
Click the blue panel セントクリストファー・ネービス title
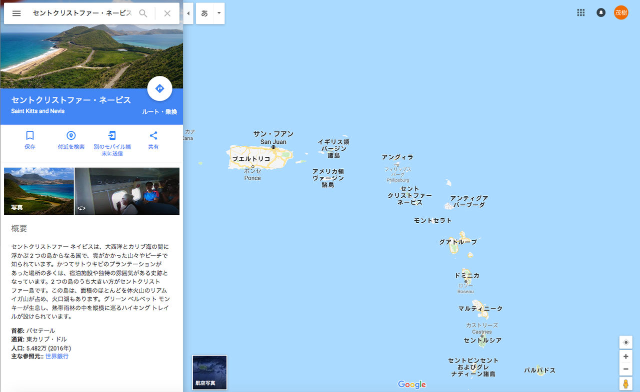tap(71, 100)
